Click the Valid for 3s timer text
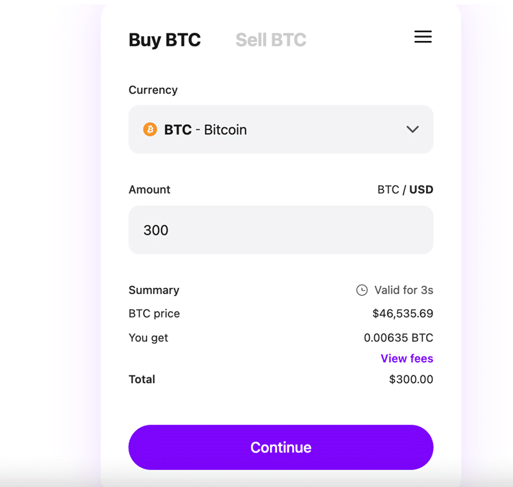 pos(404,290)
